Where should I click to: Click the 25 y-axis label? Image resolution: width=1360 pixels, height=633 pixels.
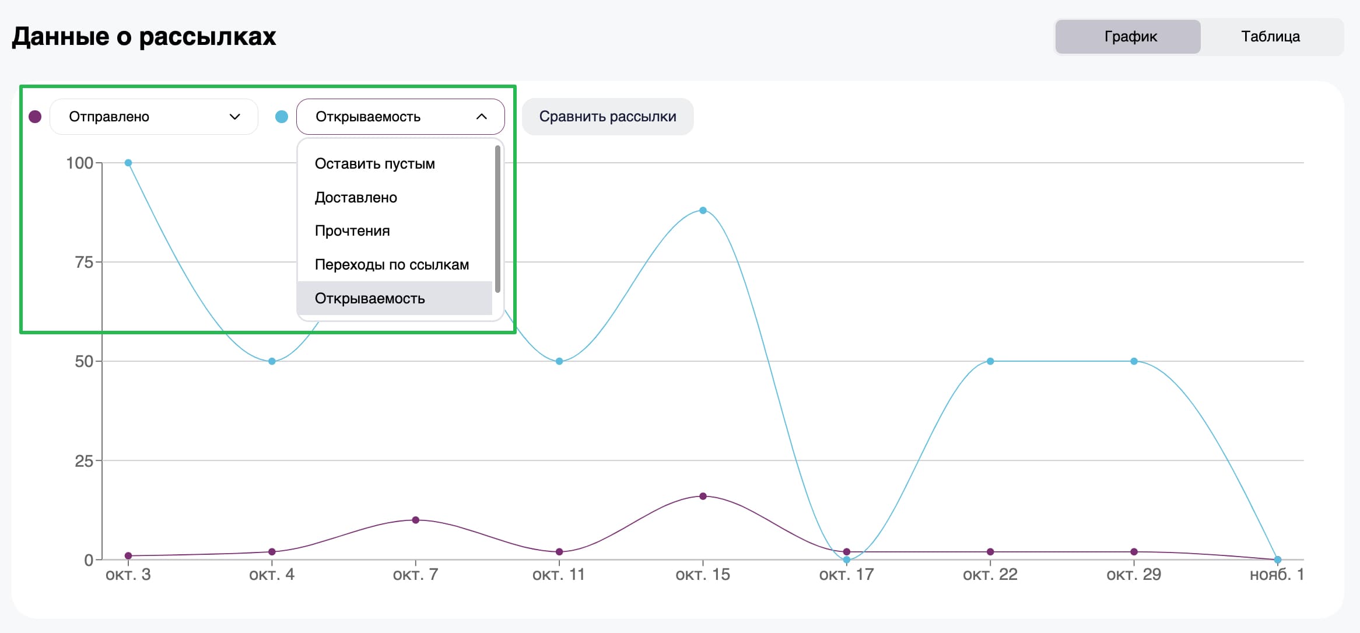84,461
